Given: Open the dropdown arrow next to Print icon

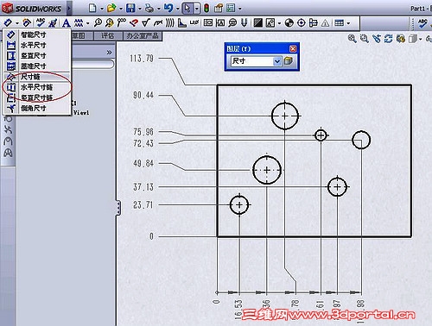Looking at the screenshot, I should tap(158, 9).
